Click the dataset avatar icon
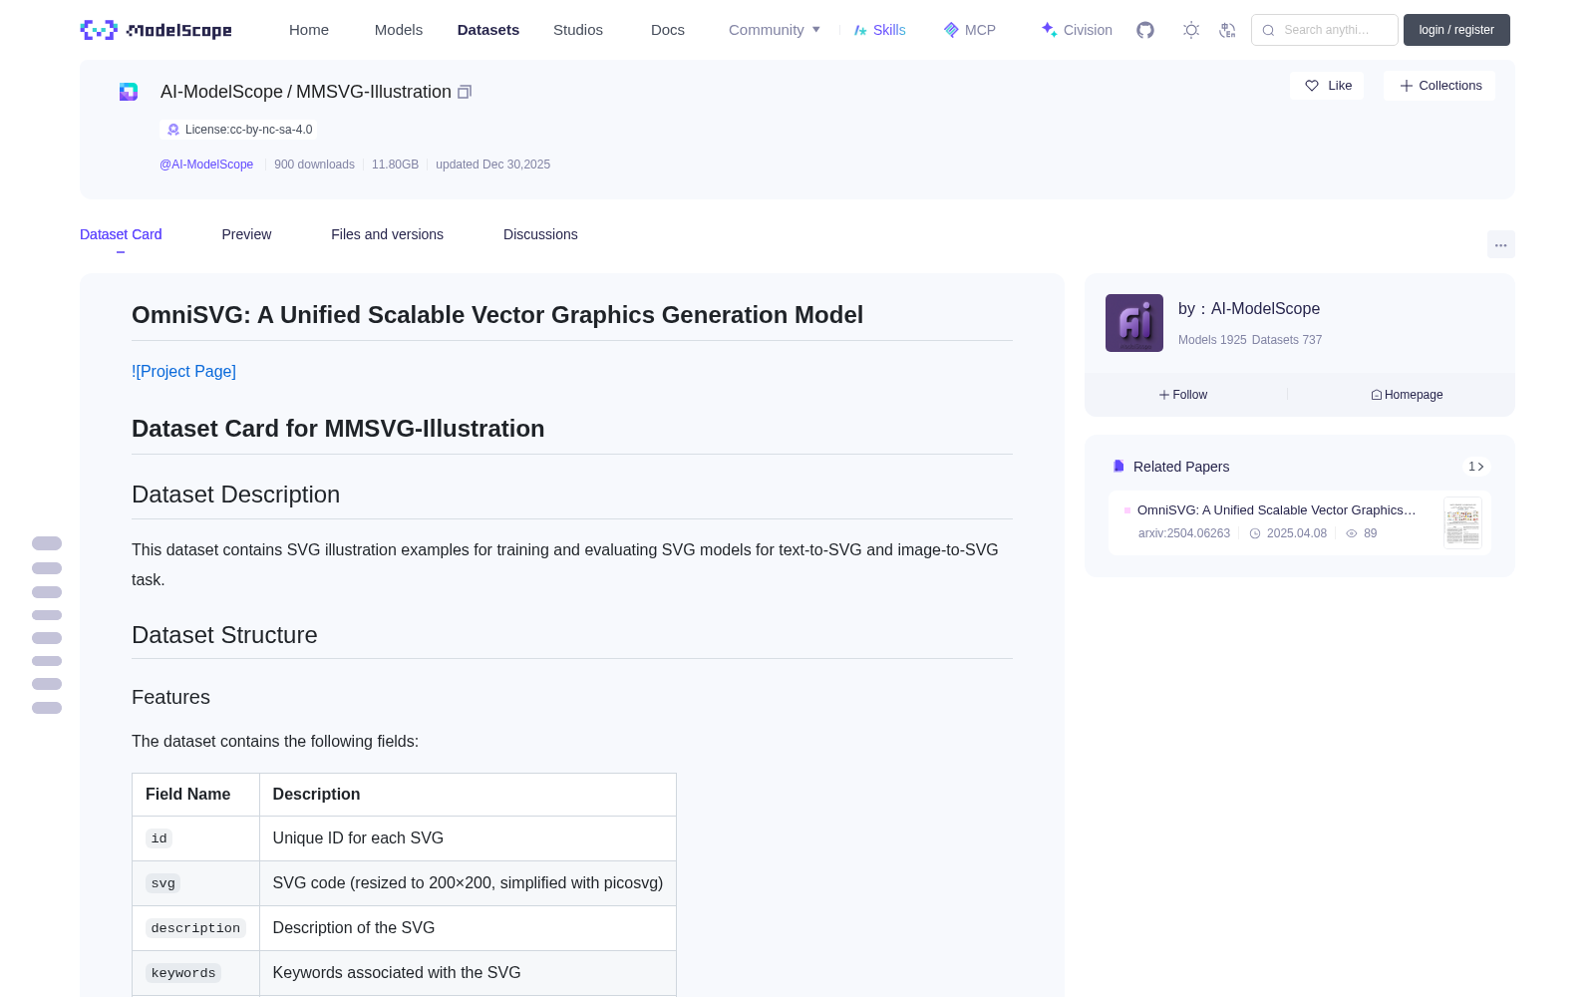 coord(129,92)
